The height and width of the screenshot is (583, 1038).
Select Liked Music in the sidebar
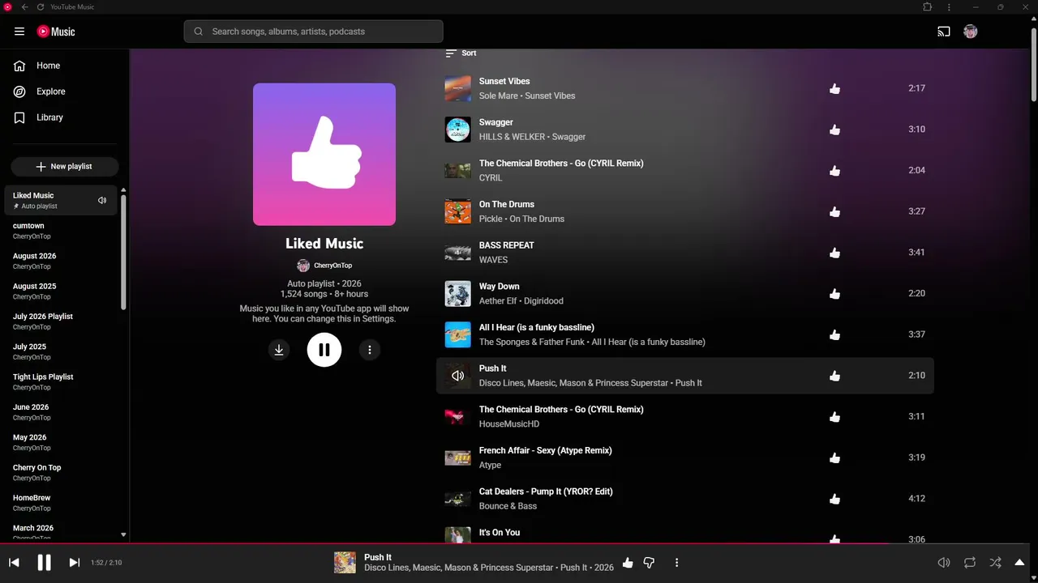click(x=61, y=200)
